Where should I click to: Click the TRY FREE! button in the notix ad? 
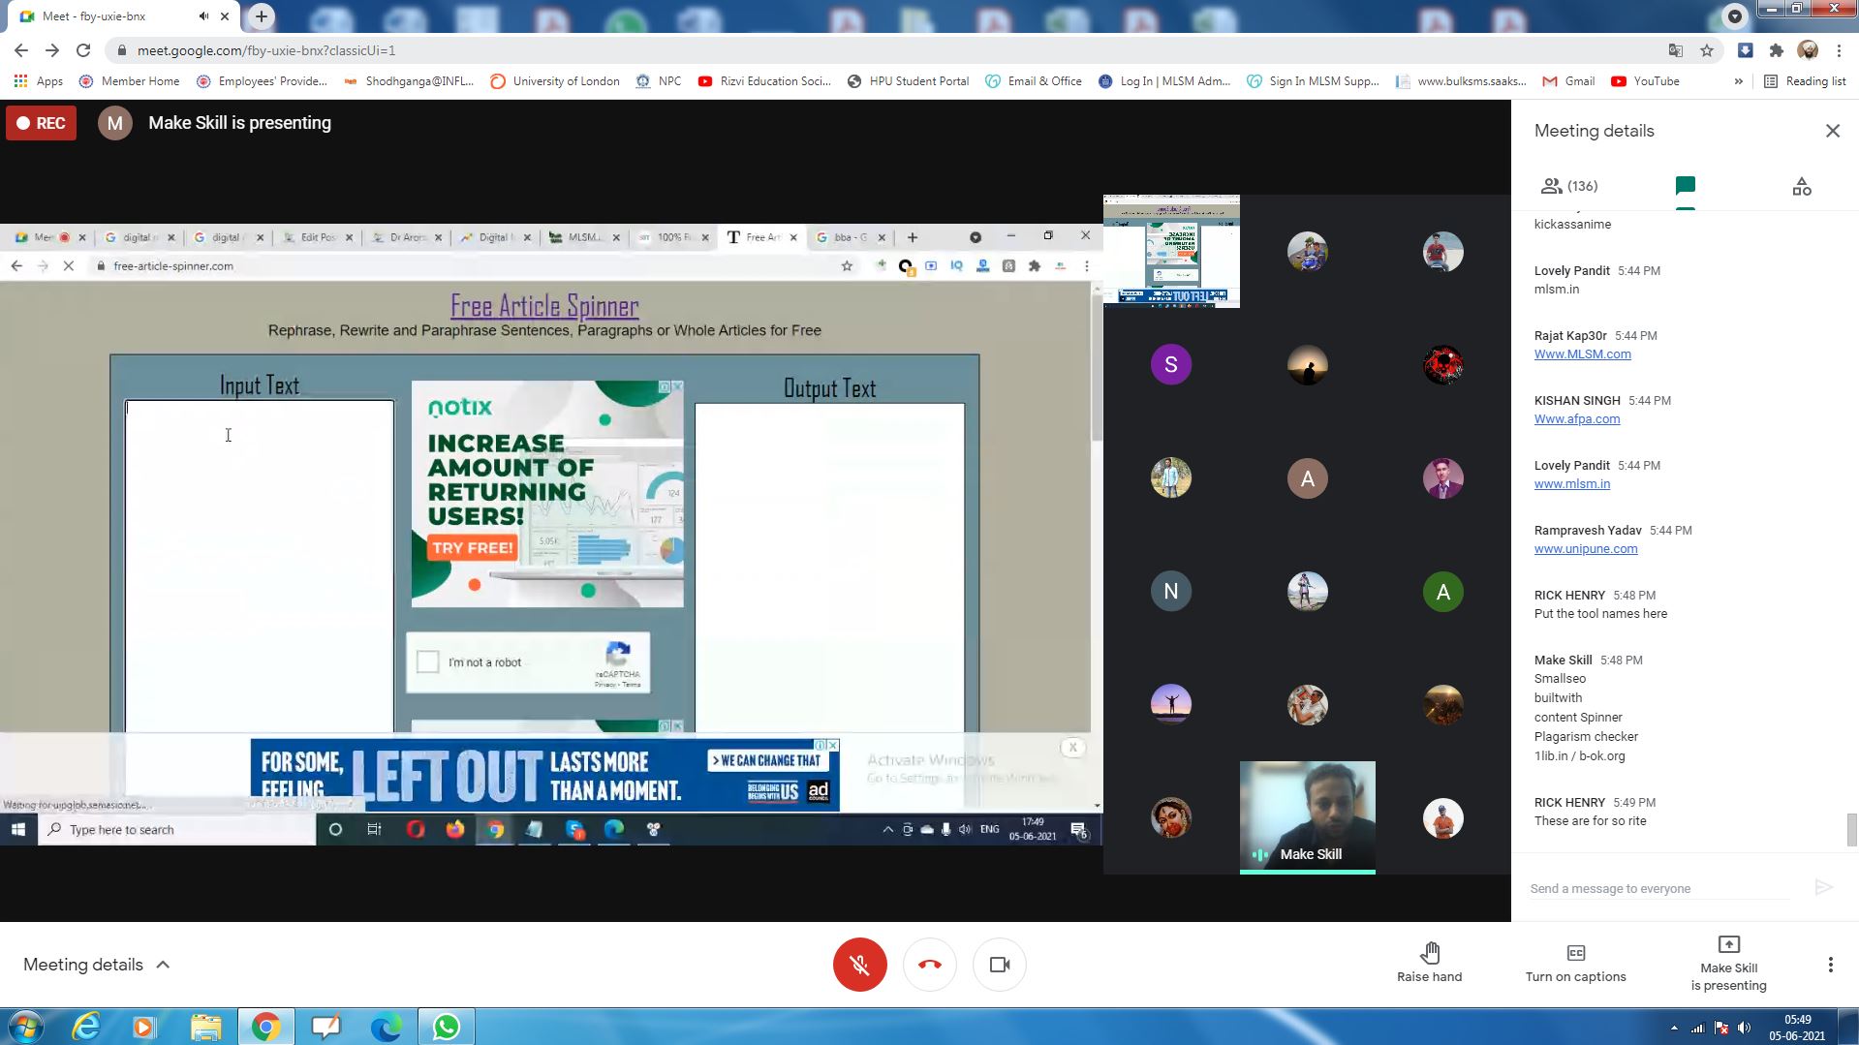click(472, 548)
